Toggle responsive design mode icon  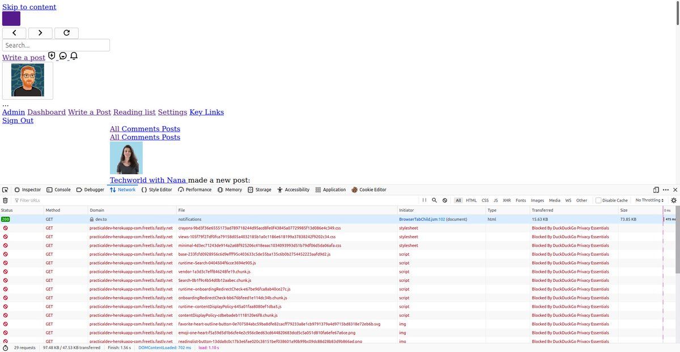[656, 190]
